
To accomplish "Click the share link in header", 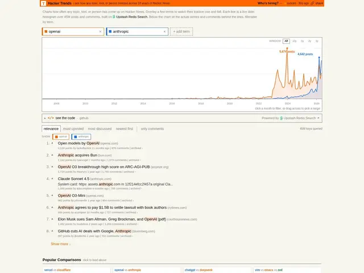I will click(319, 3).
